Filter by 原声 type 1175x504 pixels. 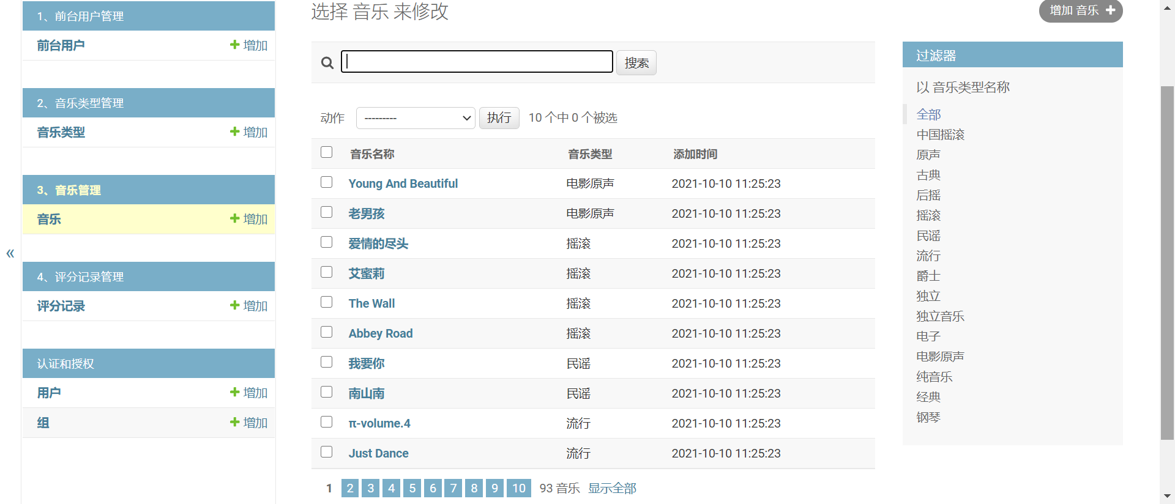coord(928,155)
